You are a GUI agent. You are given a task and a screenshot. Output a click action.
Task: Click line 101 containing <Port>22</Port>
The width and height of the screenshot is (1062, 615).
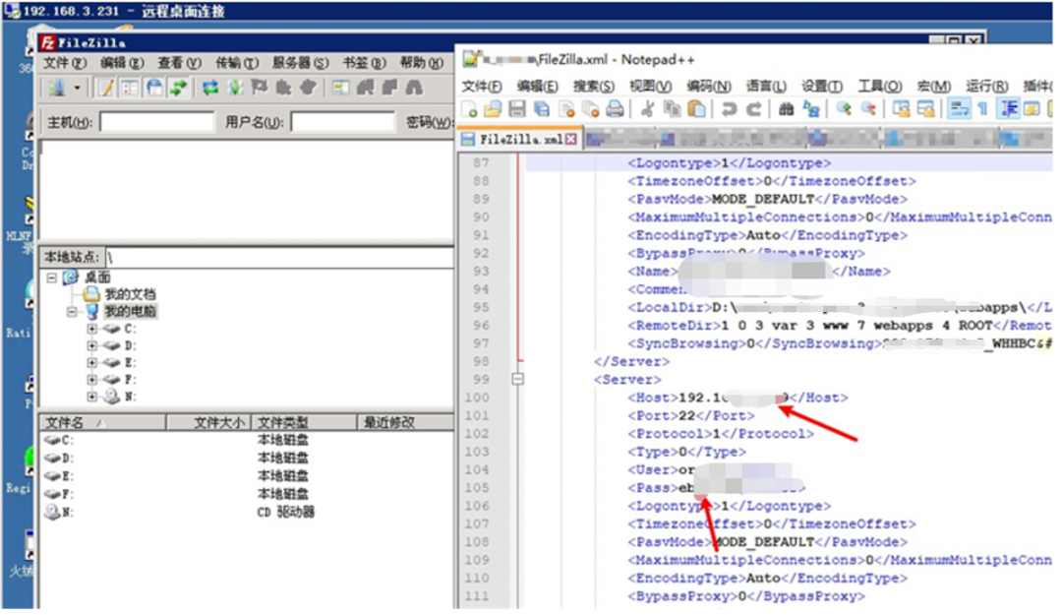690,415
